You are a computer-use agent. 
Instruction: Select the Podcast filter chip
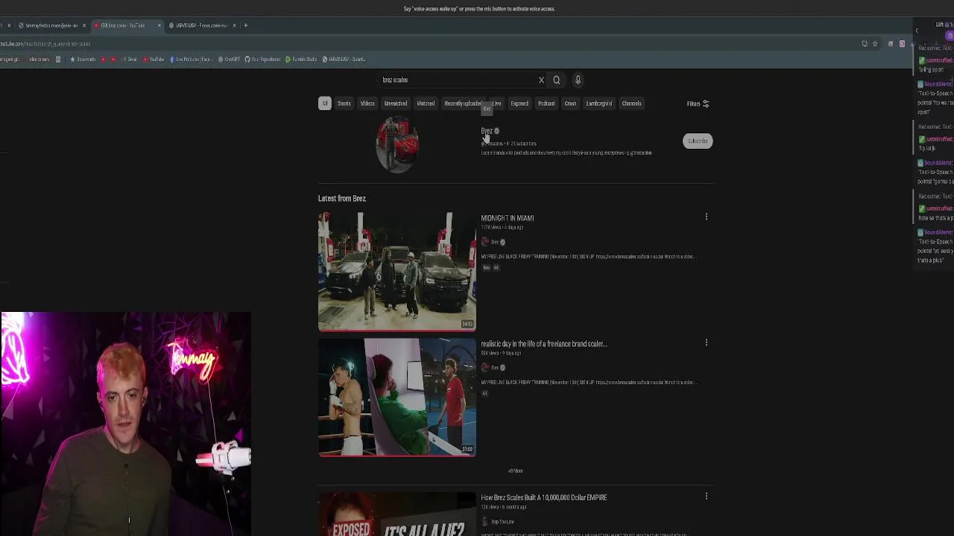(x=546, y=103)
